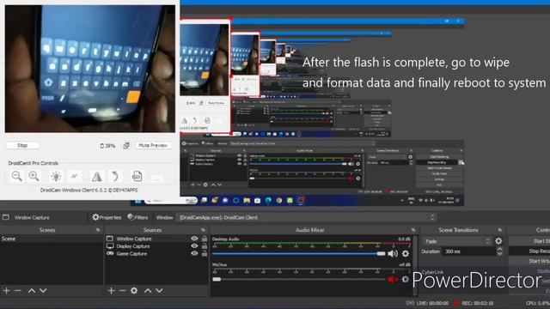
Task: Open the Window selection combo box
Action: [307, 217]
